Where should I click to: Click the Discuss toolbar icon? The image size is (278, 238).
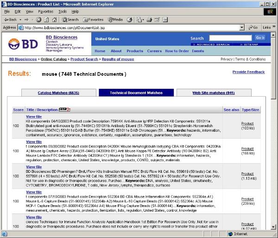165,19
